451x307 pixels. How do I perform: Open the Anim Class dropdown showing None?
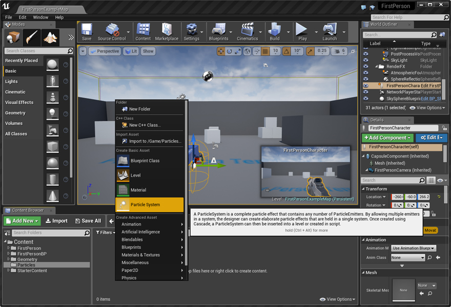(x=408, y=257)
